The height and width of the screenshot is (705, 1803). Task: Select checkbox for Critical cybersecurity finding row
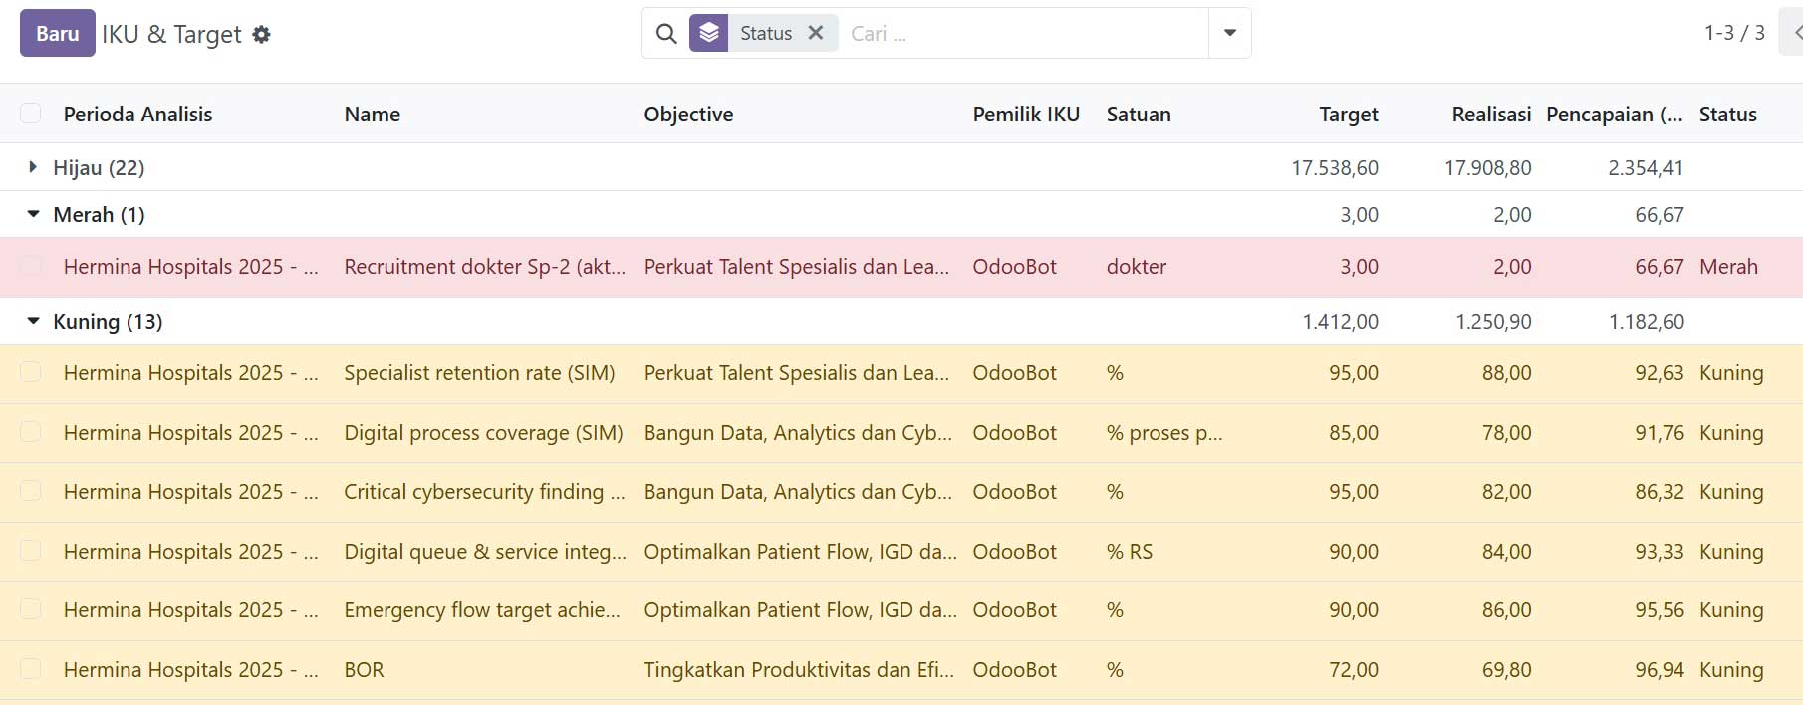pyautogui.click(x=31, y=491)
